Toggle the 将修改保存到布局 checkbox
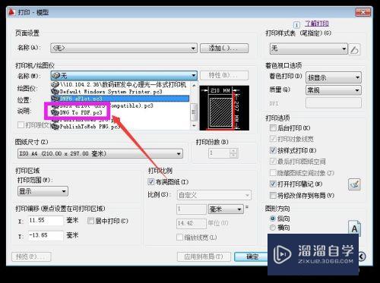This screenshot has width=380, height=283. point(273,195)
